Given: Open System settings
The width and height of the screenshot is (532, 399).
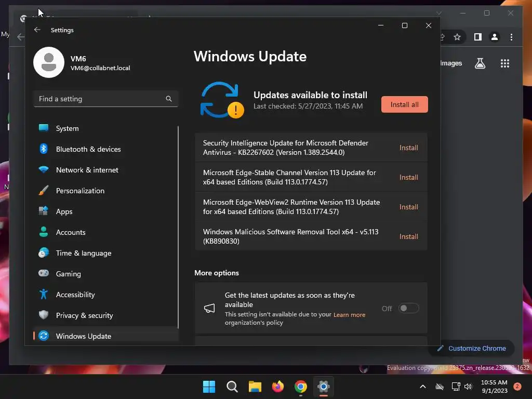Looking at the screenshot, I should click(105, 128).
